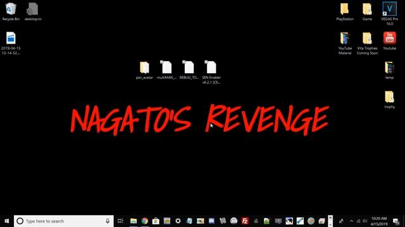Select the VEGAS Pro 16.0 shortcut

point(390,14)
